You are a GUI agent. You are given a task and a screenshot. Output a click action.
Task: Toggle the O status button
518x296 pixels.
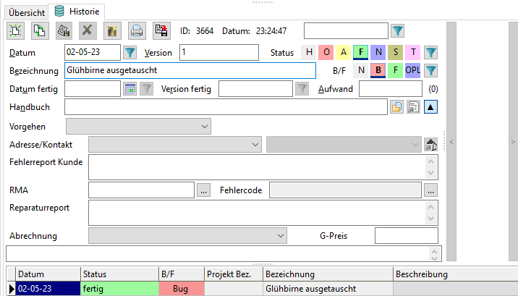click(326, 52)
